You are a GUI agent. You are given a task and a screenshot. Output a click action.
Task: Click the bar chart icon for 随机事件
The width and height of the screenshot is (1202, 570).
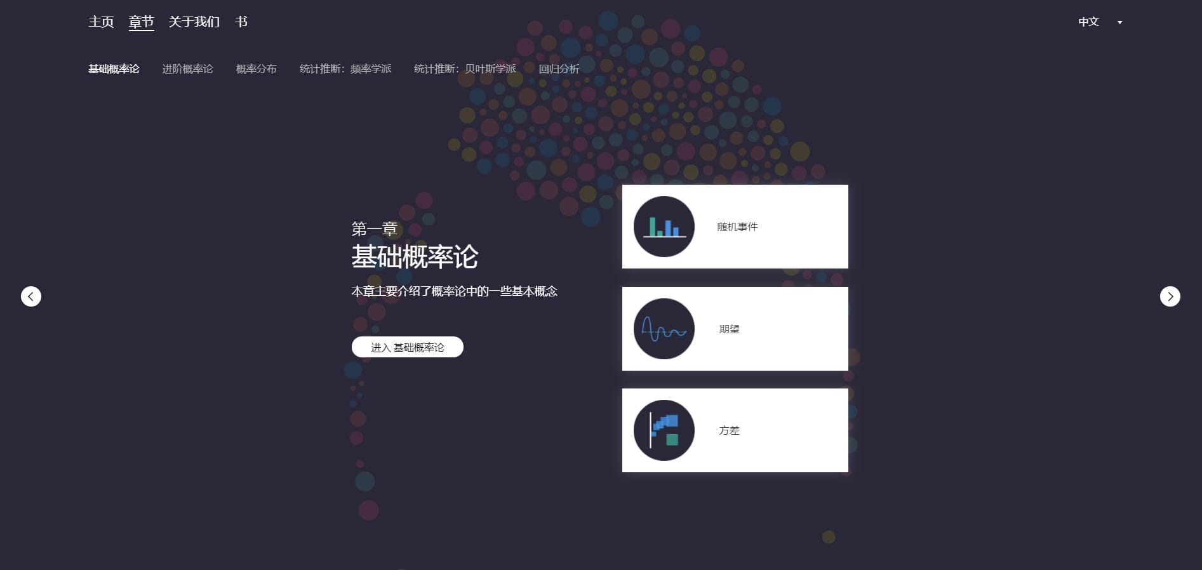[x=664, y=227]
